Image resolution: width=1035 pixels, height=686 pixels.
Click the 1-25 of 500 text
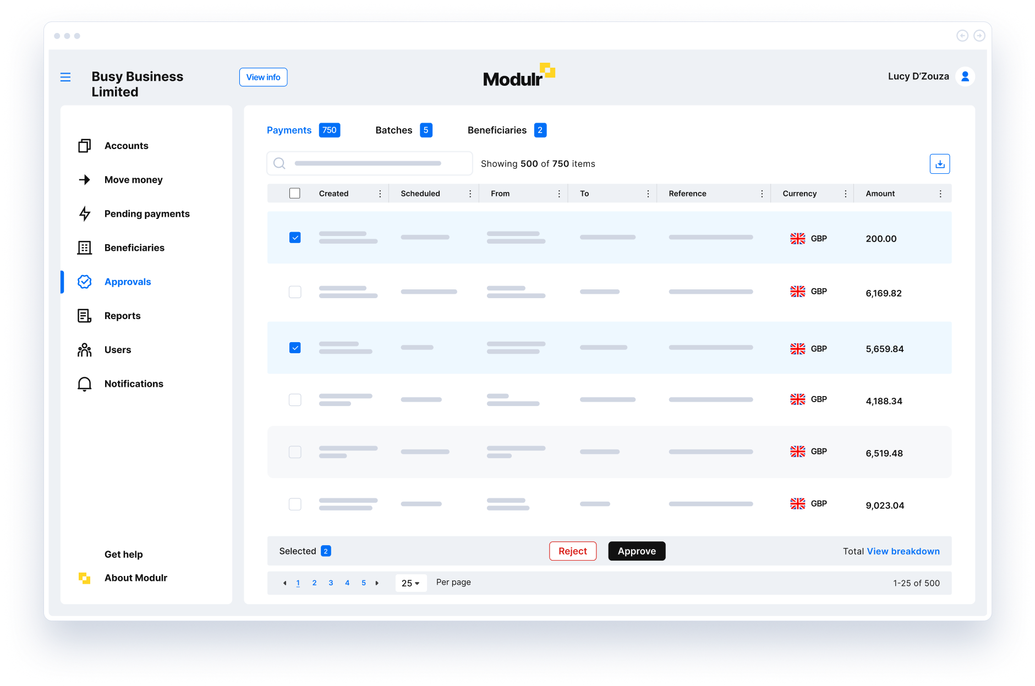pos(916,583)
